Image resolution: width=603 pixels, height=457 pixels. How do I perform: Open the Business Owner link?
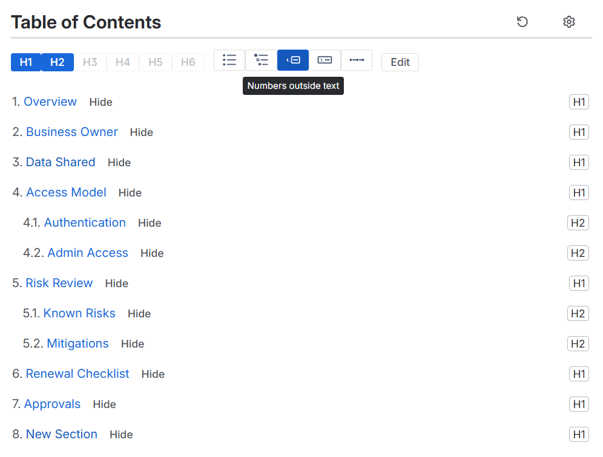pos(72,132)
